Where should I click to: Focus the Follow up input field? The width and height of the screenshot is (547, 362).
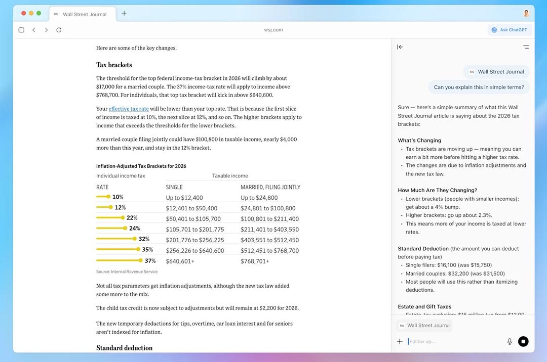[x=456, y=341]
